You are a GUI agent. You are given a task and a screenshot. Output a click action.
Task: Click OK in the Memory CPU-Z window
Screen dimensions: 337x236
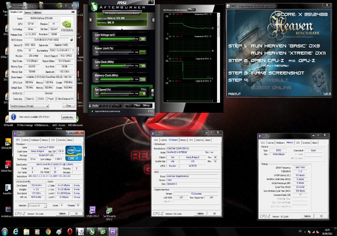click(x=321, y=216)
